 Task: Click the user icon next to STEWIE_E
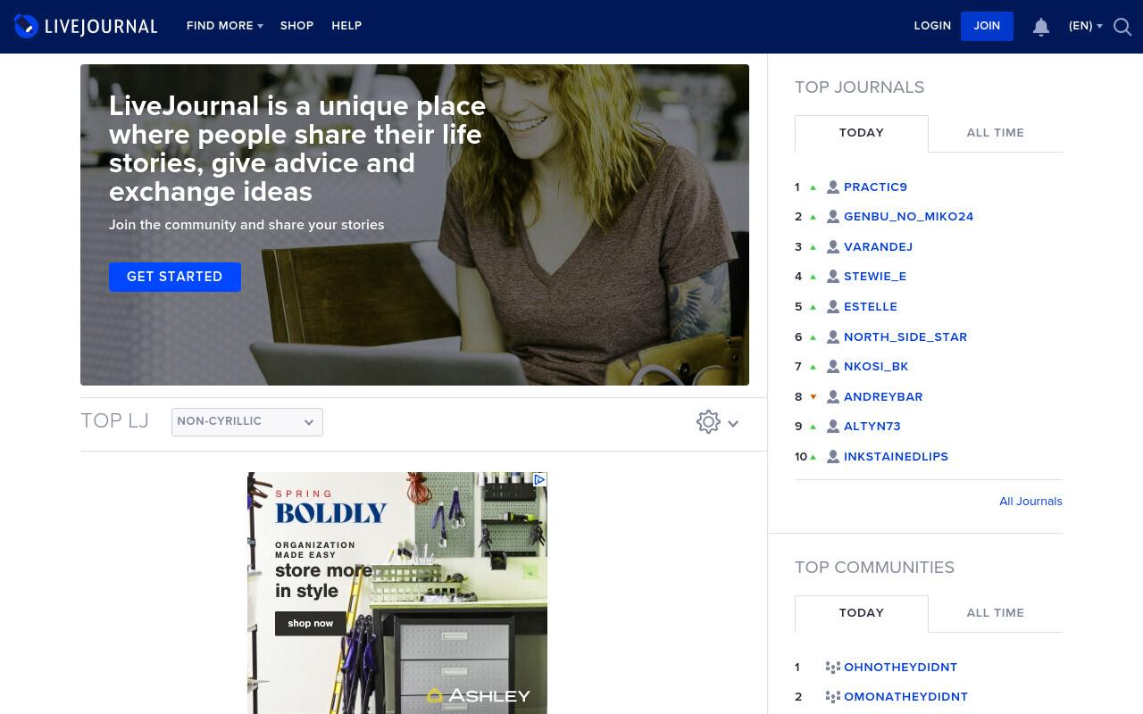(x=833, y=277)
